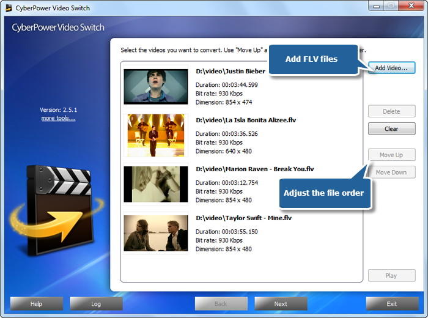
Task: Open Help
Action: click(x=37, y=303)
